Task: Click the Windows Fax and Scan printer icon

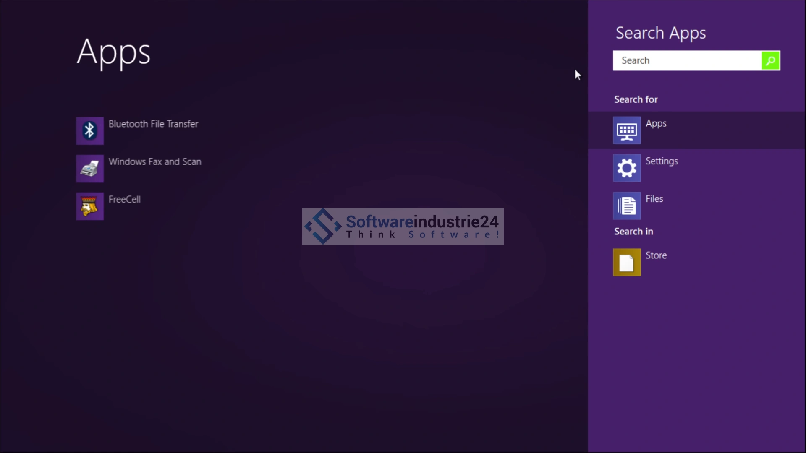Action: tap(89, 169)
